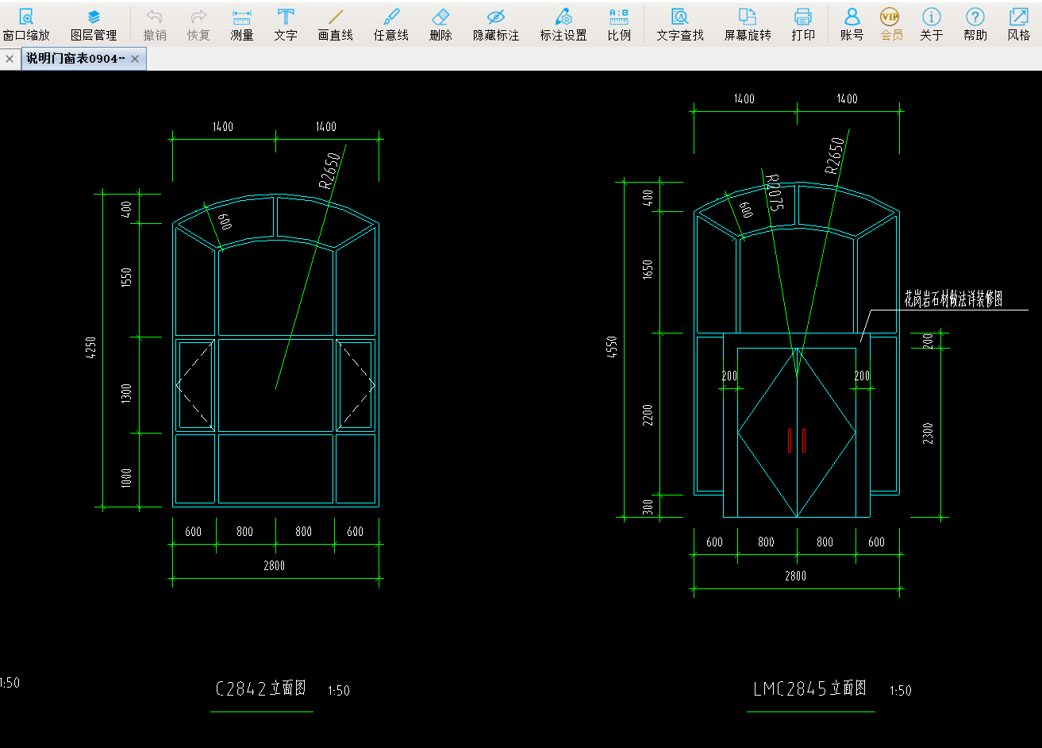Click the 2300 door height dimension
The width and height of the screenshot is (1042, 748).
(x=929, y=434)
